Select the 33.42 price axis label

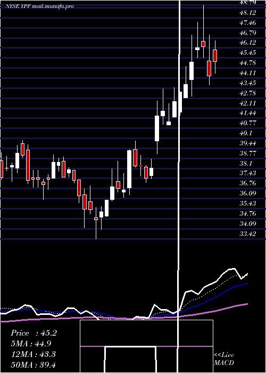pyautogui.click(x=248, y=234)
